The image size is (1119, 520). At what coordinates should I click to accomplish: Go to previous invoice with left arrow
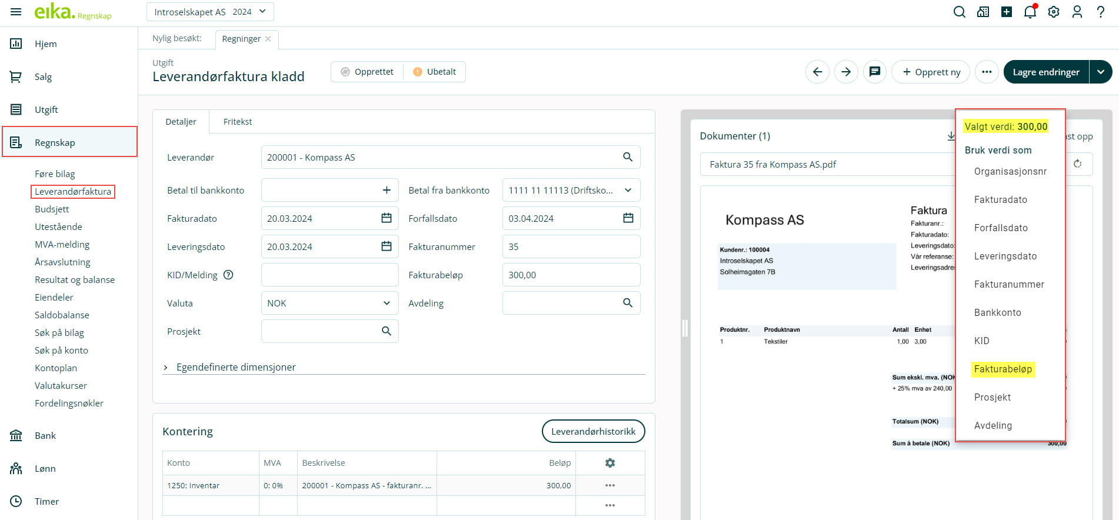(x=817, y=72)
